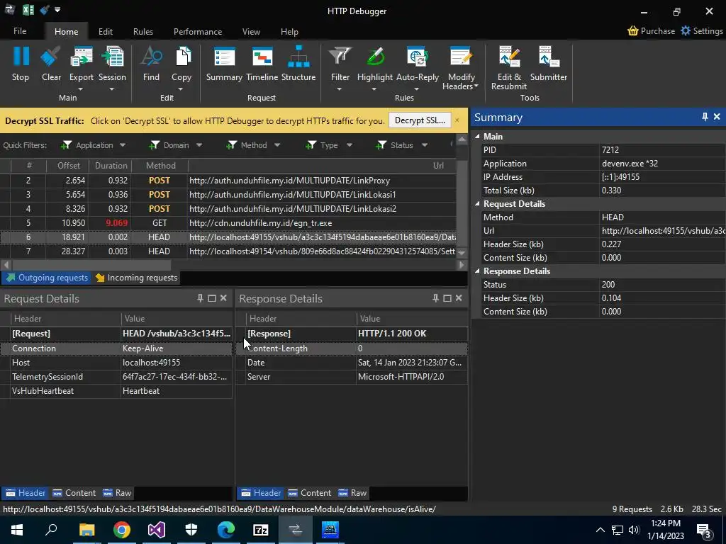Dismiss the Decrypt SSL notification bar
This screenshot has height=544, width=726.
pyautogui.click(x=457, y=120)
